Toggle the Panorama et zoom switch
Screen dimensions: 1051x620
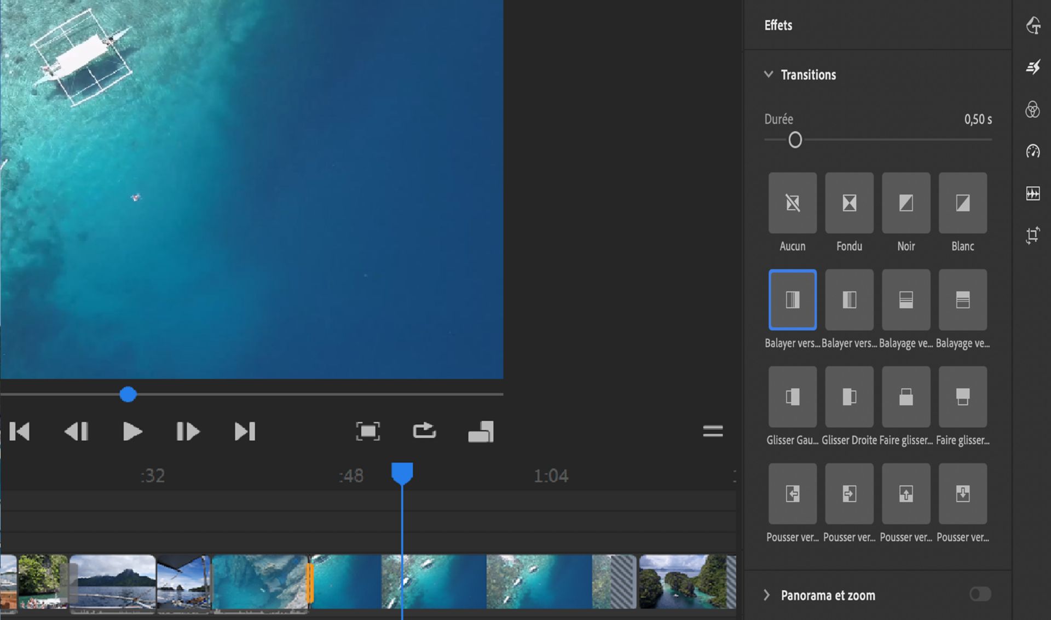point(980,594)
